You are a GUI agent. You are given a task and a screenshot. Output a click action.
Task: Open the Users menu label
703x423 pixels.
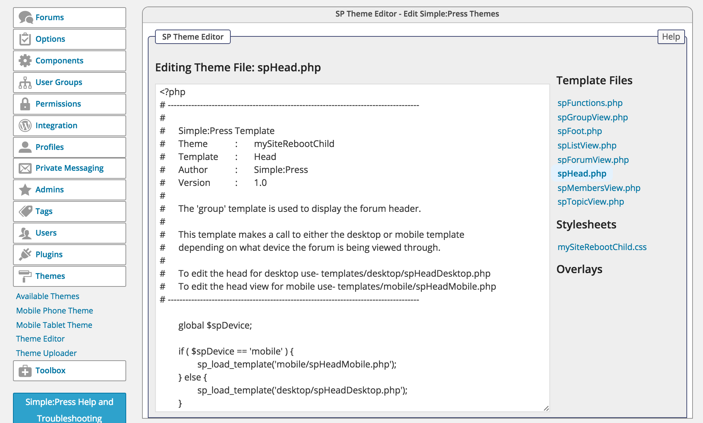[x=46, y=233]
